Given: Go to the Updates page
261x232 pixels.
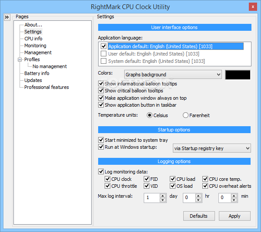Looking at the screenshot, I should coord(33,80).
